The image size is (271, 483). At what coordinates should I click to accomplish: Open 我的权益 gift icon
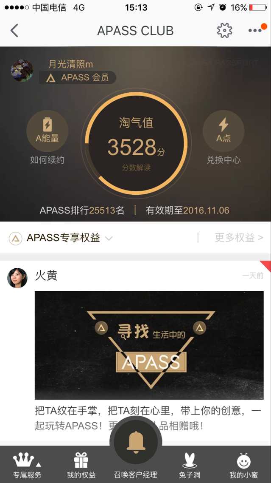pos(81,466)
